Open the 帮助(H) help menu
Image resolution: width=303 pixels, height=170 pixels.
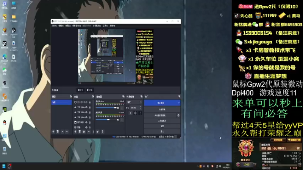[112, 26]
